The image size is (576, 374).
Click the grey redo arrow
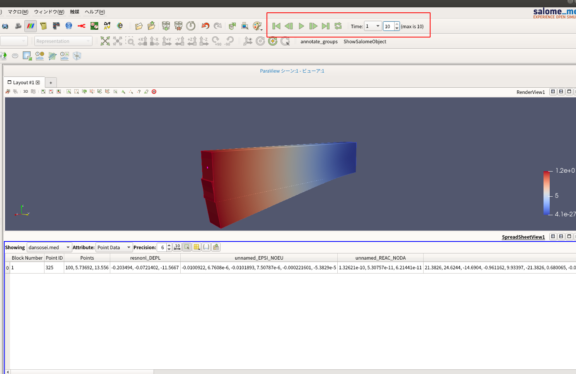218,26
